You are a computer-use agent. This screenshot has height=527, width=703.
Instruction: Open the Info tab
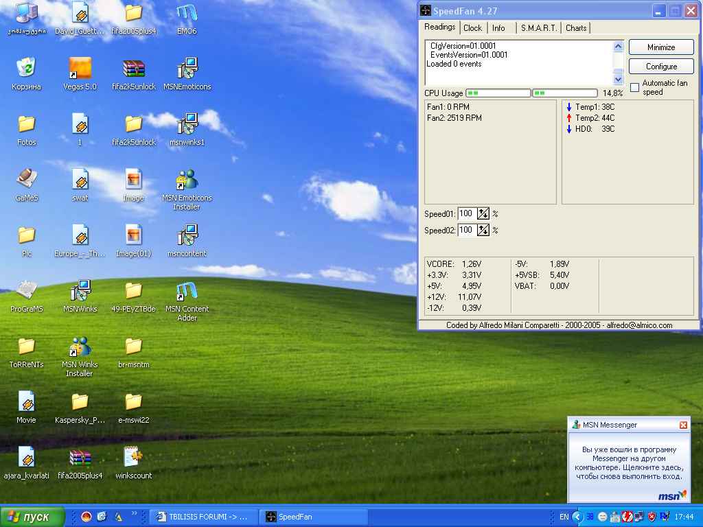coord(498,27)
